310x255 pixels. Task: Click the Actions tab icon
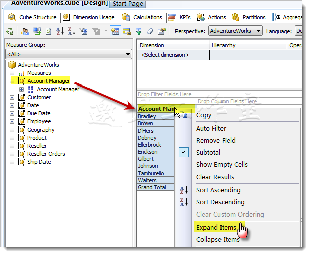pos(201,17)
